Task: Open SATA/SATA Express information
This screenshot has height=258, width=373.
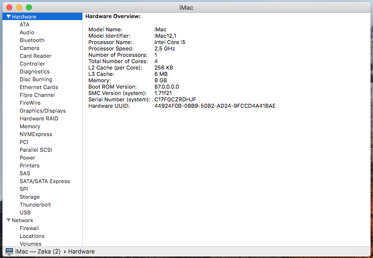Action: (x=45, y=181)
